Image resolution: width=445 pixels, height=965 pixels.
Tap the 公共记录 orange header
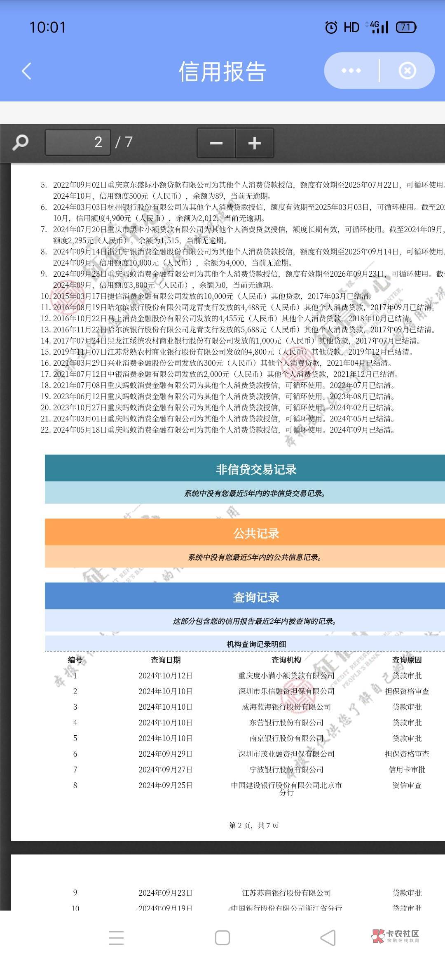(x=256, y=533)
